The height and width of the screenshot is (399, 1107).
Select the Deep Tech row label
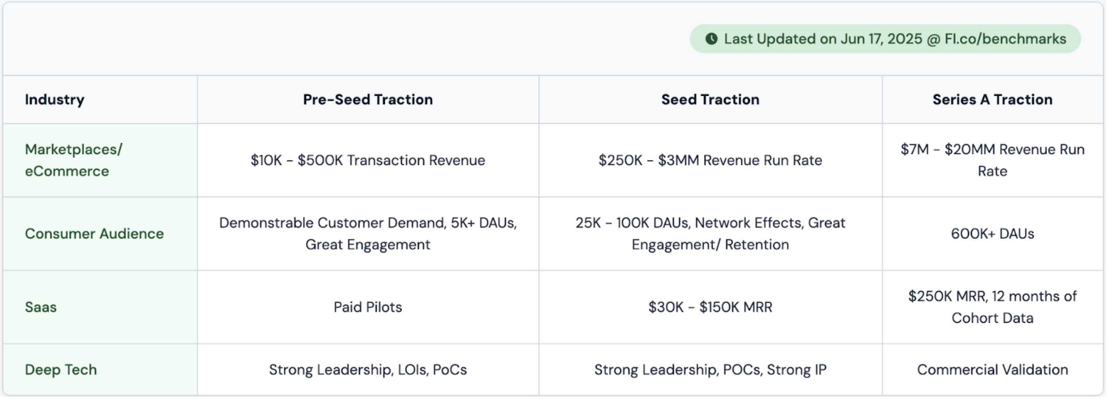coord(61,369)
